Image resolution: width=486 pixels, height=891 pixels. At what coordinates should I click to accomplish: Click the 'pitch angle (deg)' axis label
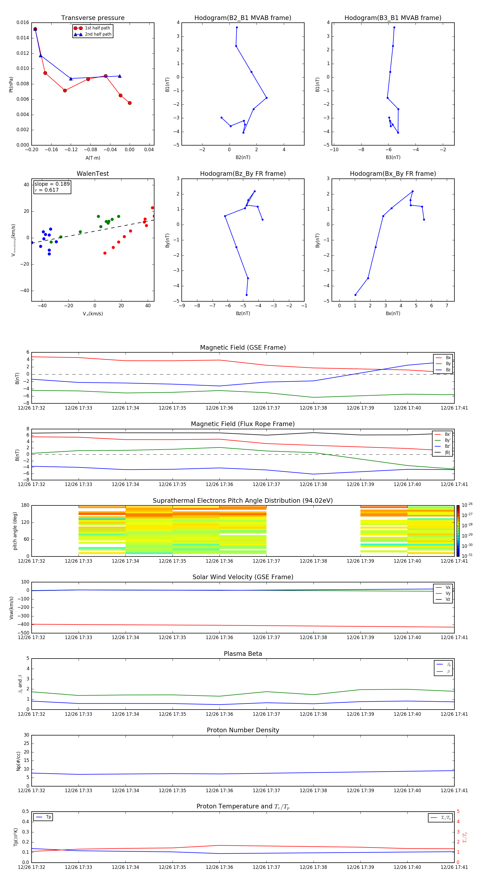coord(15,531)
